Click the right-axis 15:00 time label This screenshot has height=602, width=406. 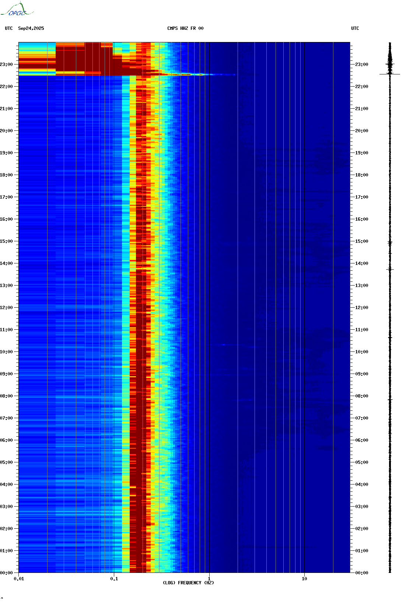pos(362,241)
